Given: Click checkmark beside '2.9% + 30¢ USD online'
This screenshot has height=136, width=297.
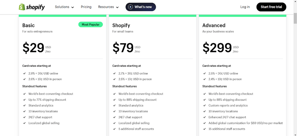Looking at the screenshot, I should click(24, 73).
